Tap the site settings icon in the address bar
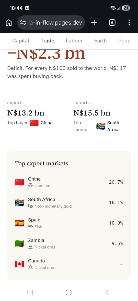Image resolution: width=138 pixels, height=301 pixels. [x=23, y=23]
